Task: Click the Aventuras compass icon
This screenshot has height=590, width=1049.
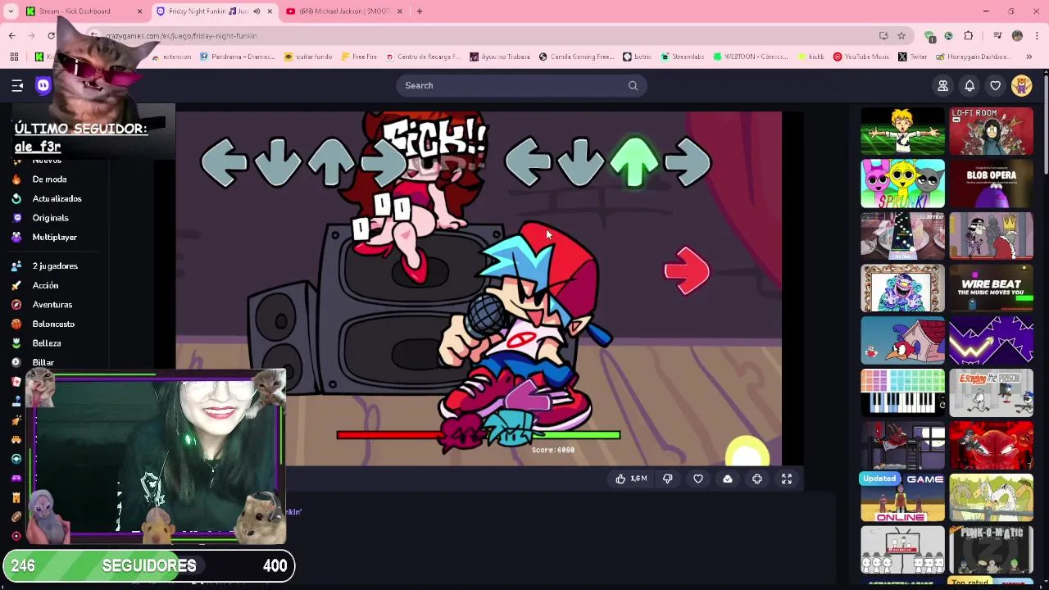Action: point(16,305)
